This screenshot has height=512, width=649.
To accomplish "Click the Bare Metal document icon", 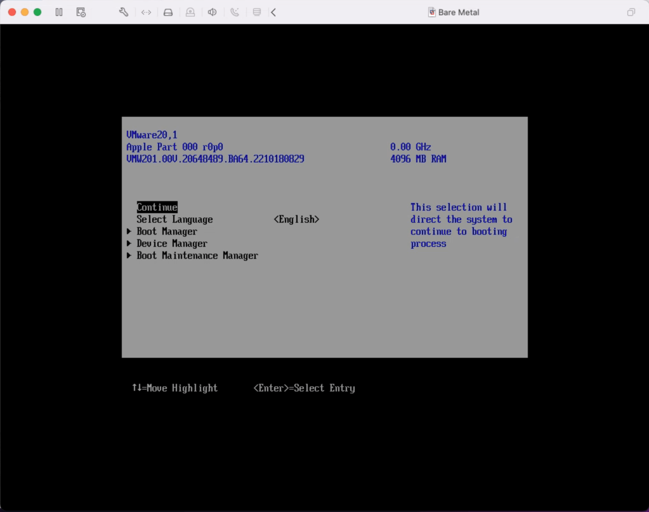I will tap(432, 12).
